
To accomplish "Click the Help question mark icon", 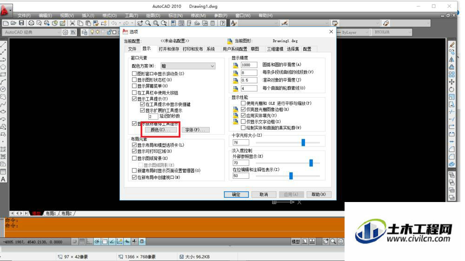I will (x=222, y=23).
